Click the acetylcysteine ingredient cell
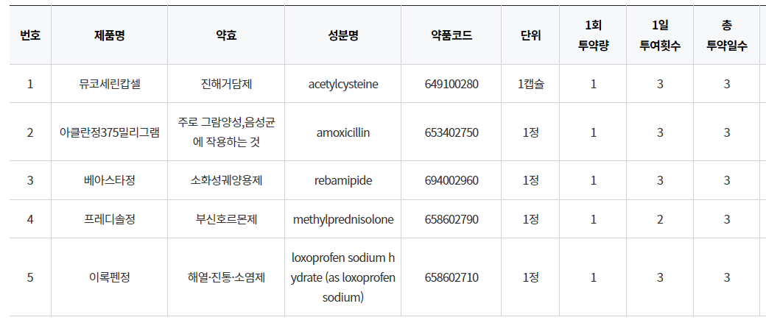 point(343,84)
